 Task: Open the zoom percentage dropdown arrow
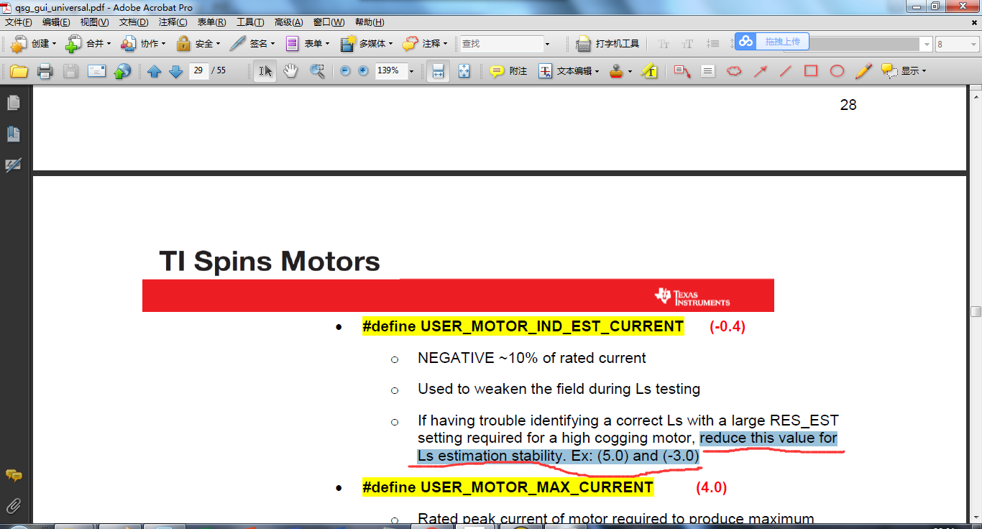(411, 71)
